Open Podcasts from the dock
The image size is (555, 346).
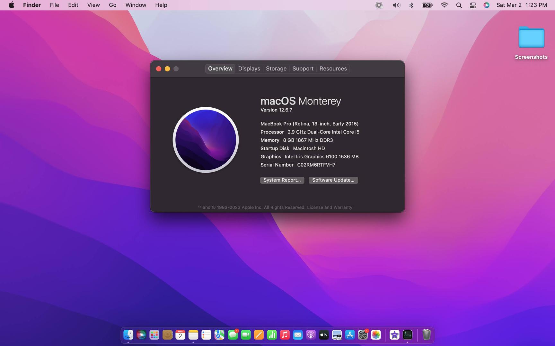tap(311, 335)
